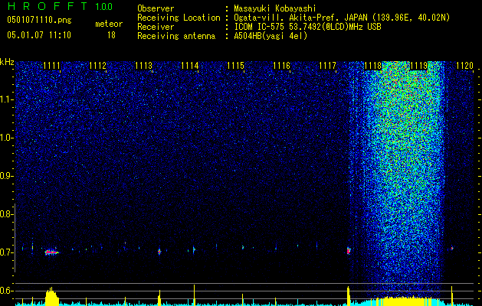Click the Receiving Location line
482x306 pixels.
click(293, 18)
